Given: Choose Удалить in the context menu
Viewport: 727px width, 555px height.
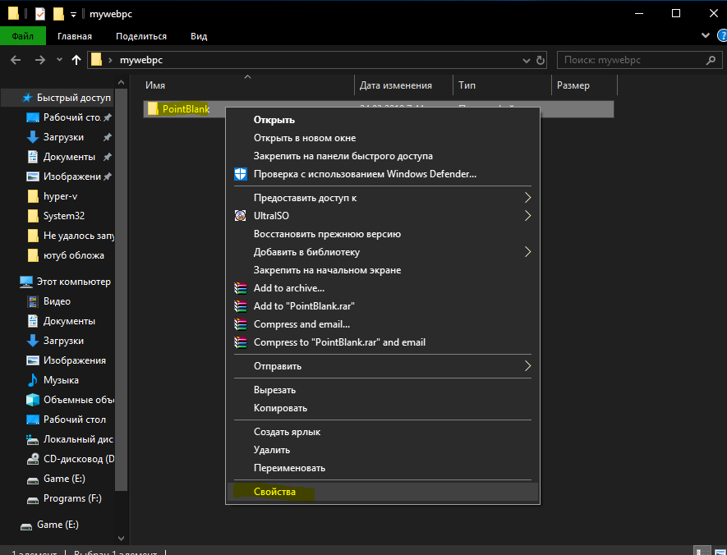Looking at the screenshot, I should click(x=383, y=450).
